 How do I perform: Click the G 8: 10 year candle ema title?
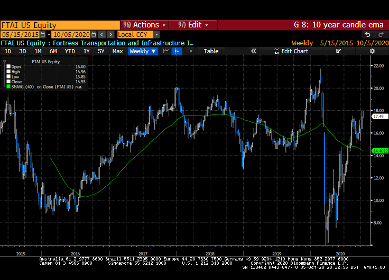tap(339, 25)
